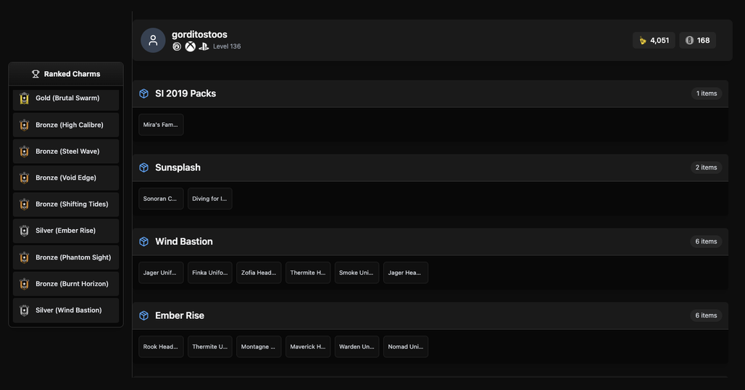Viewport: 745px width, 390px height.
Task: Click the Xbox platform icon
Action: click(190, 46)
